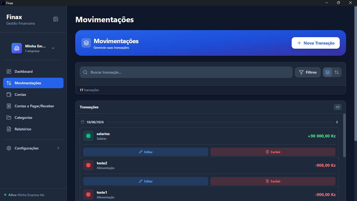The width and height of the screenshot is (357, 201).
Task: Maximize the Finax window
Action: (338, 3)
